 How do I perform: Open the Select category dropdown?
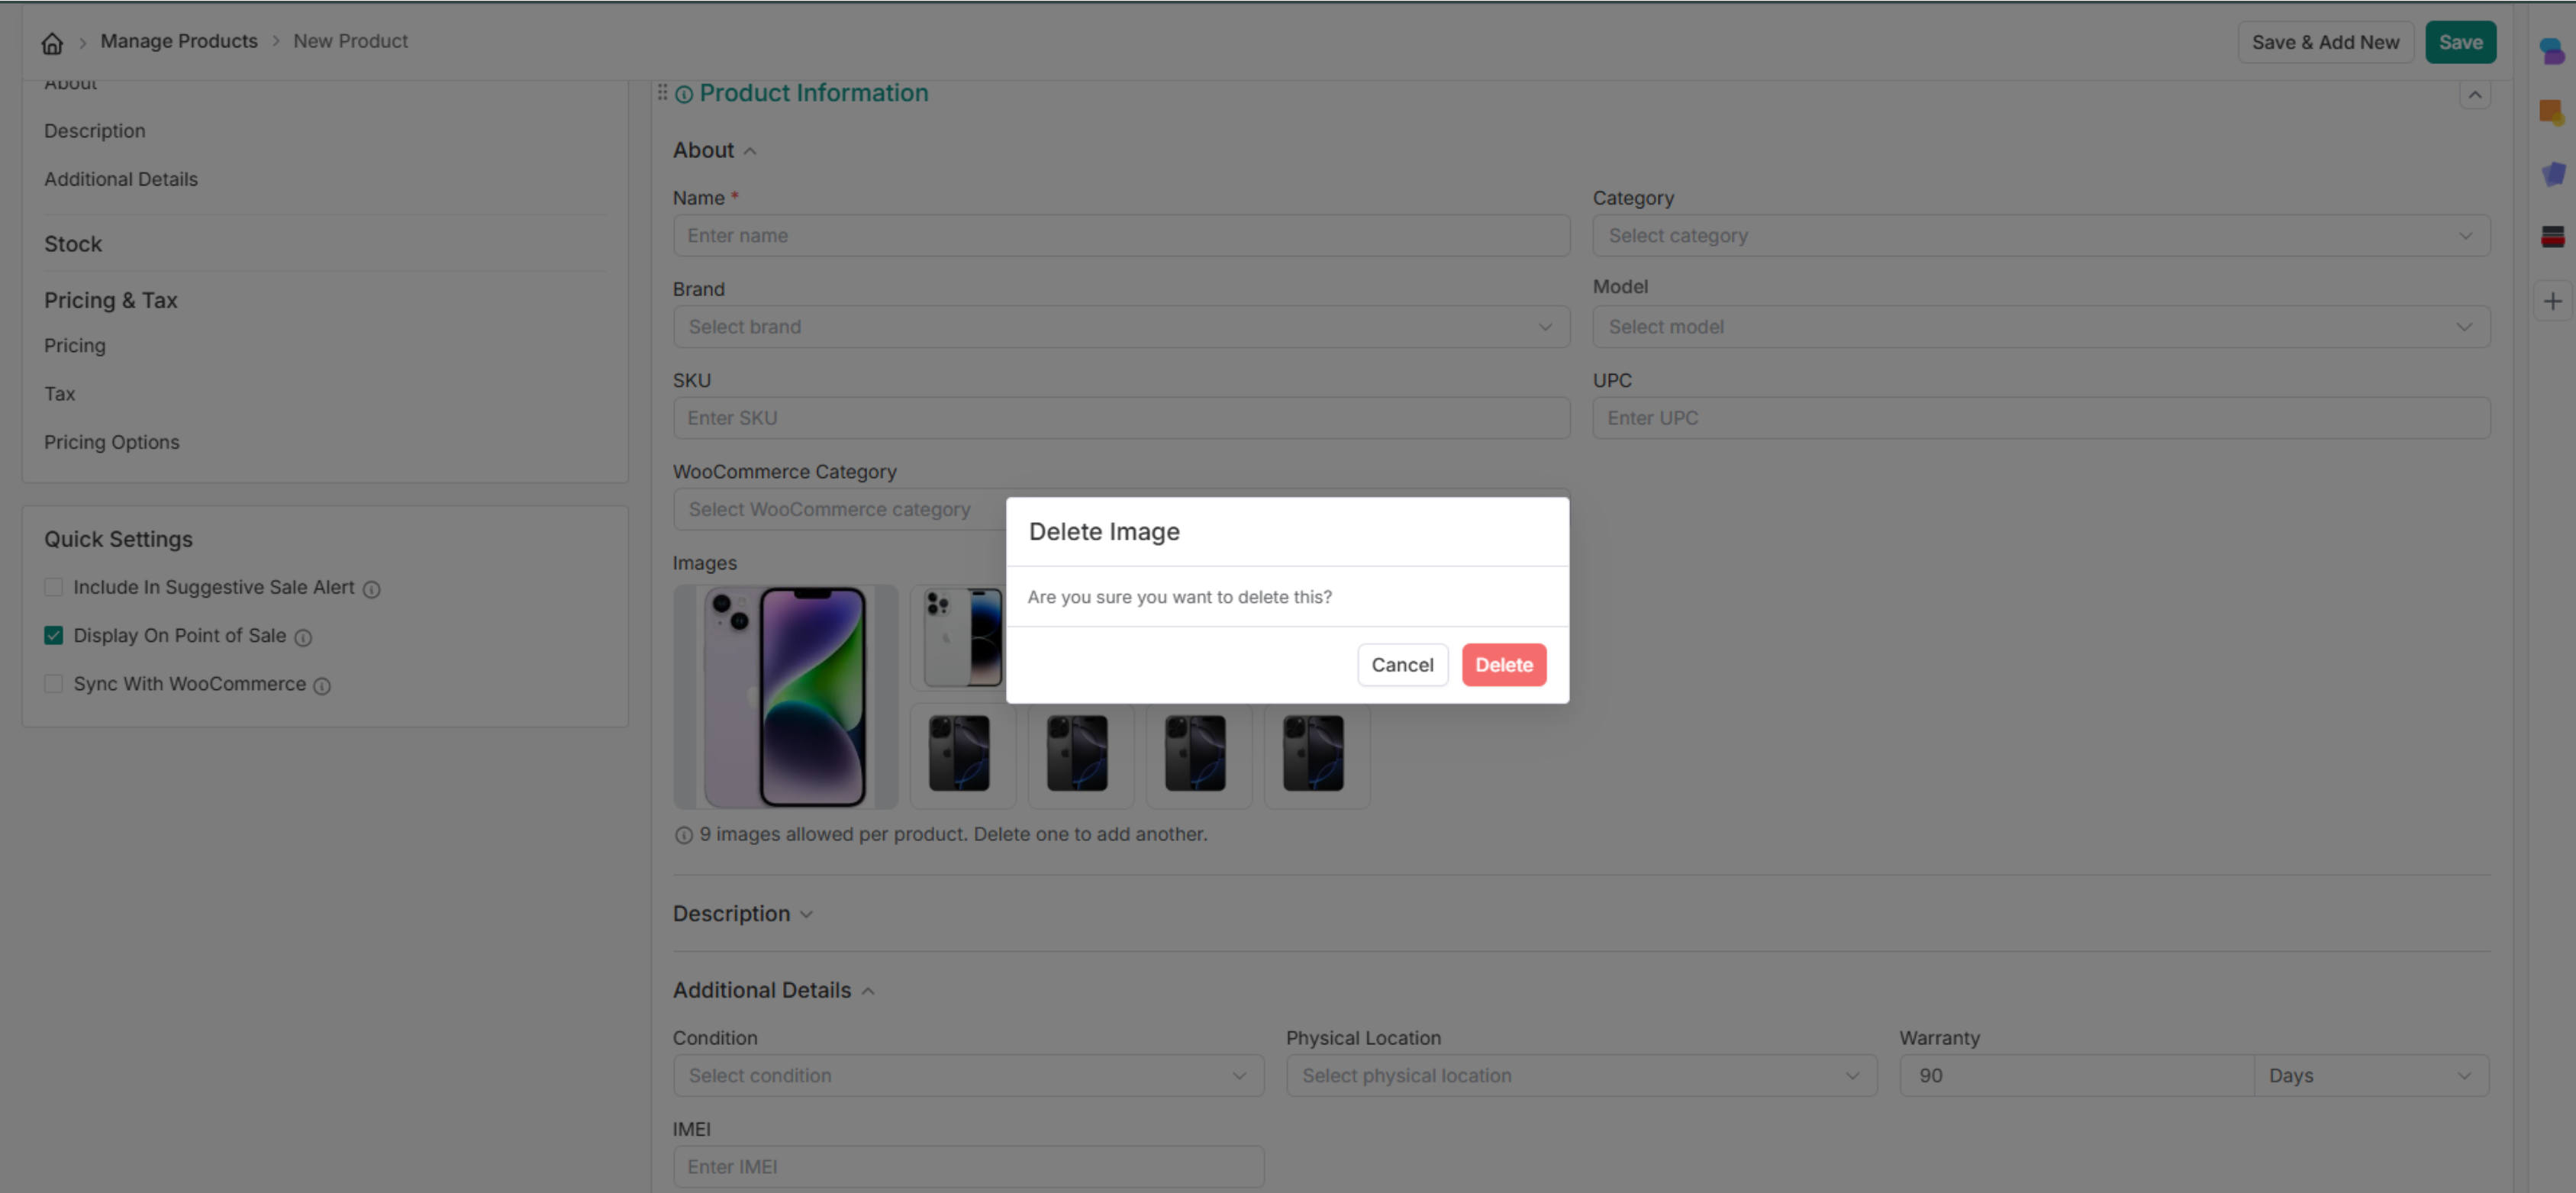2040,236
